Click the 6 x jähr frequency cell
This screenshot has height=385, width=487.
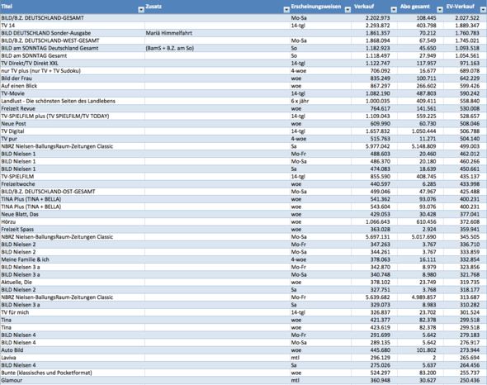point(320,101)
